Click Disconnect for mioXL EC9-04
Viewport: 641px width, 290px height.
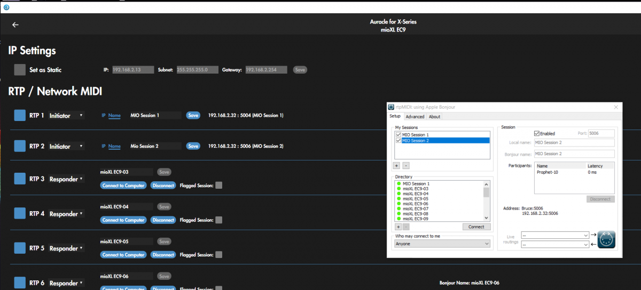tap(163, 220)
